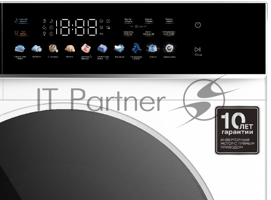271x200 pixels.
Task: Tap the Температура (temperature) setting
Action: tap(128, 20)
